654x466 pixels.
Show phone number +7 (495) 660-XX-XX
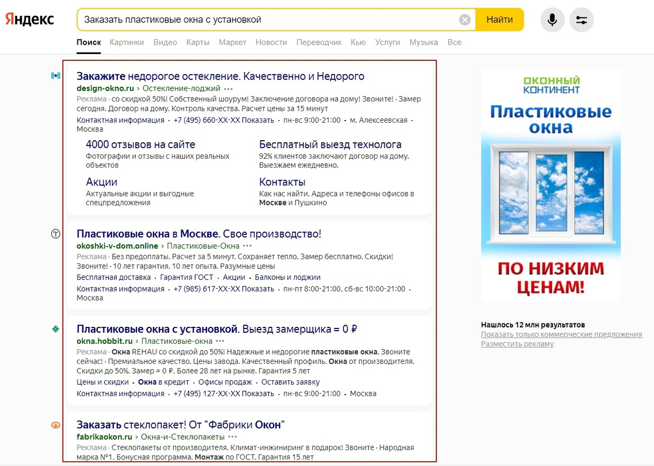[224, 120]
